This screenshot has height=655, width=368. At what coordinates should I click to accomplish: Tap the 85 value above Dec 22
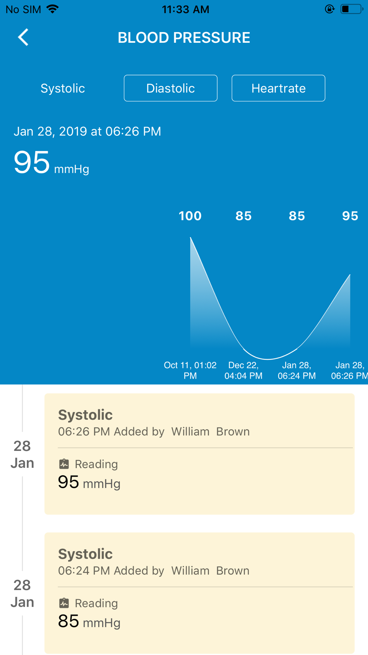[244, 216]
